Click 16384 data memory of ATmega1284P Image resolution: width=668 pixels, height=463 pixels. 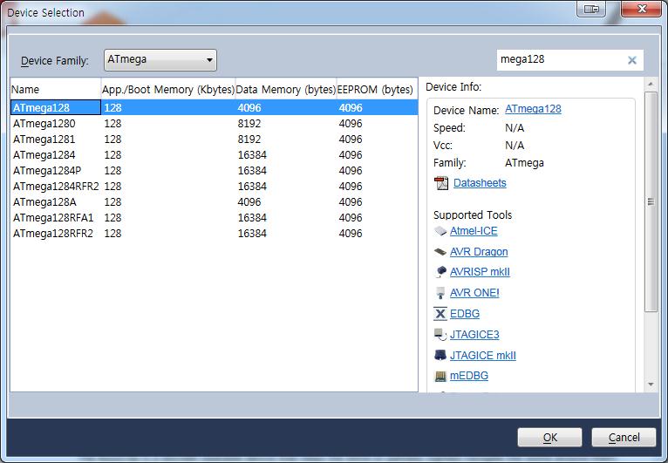point(252,171)
